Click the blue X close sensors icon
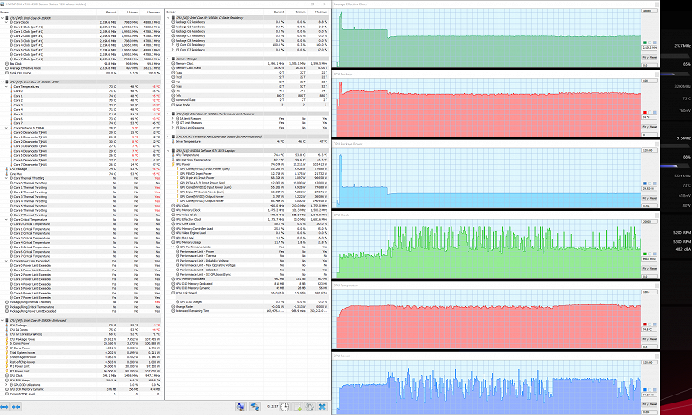This screenshot has width=692, height=415. click(322, 407)
